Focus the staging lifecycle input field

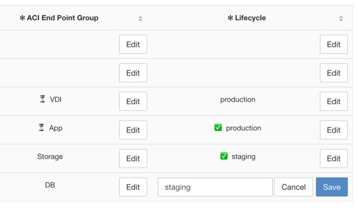215,187
